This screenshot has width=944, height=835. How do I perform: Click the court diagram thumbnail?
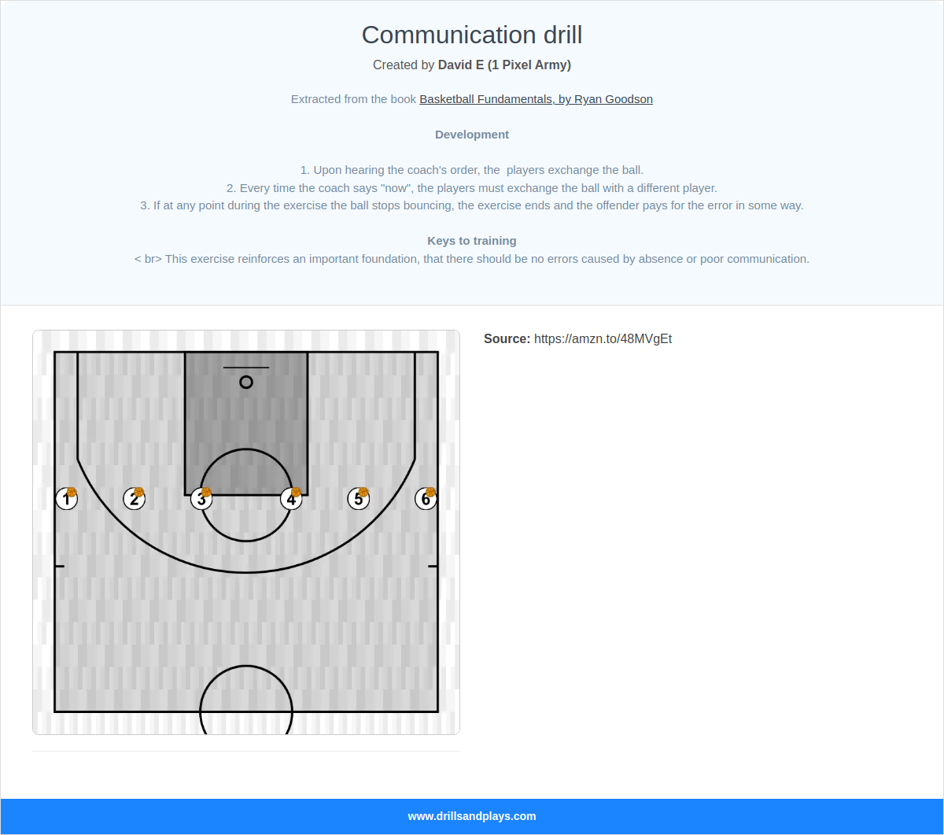[x=246, y=532]
